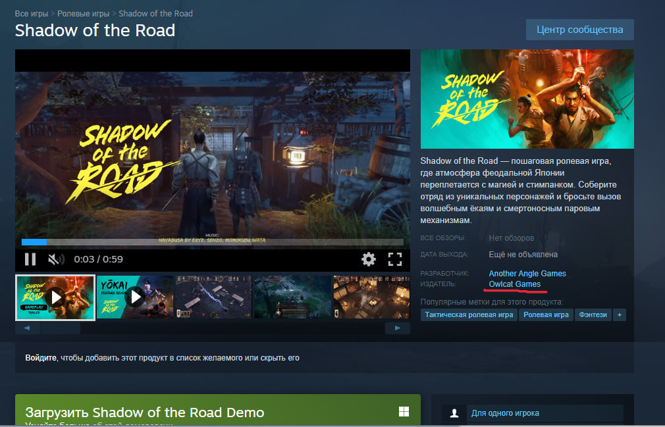Click the game header capsule image
The width and height of the screenshot is (665, 427).
click(527, 99)
